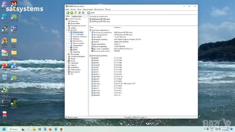This screenshot has height=132, width=235.
Task: Switch to the Favorites (Предпочитани) tab
Action: click(77, 16)
